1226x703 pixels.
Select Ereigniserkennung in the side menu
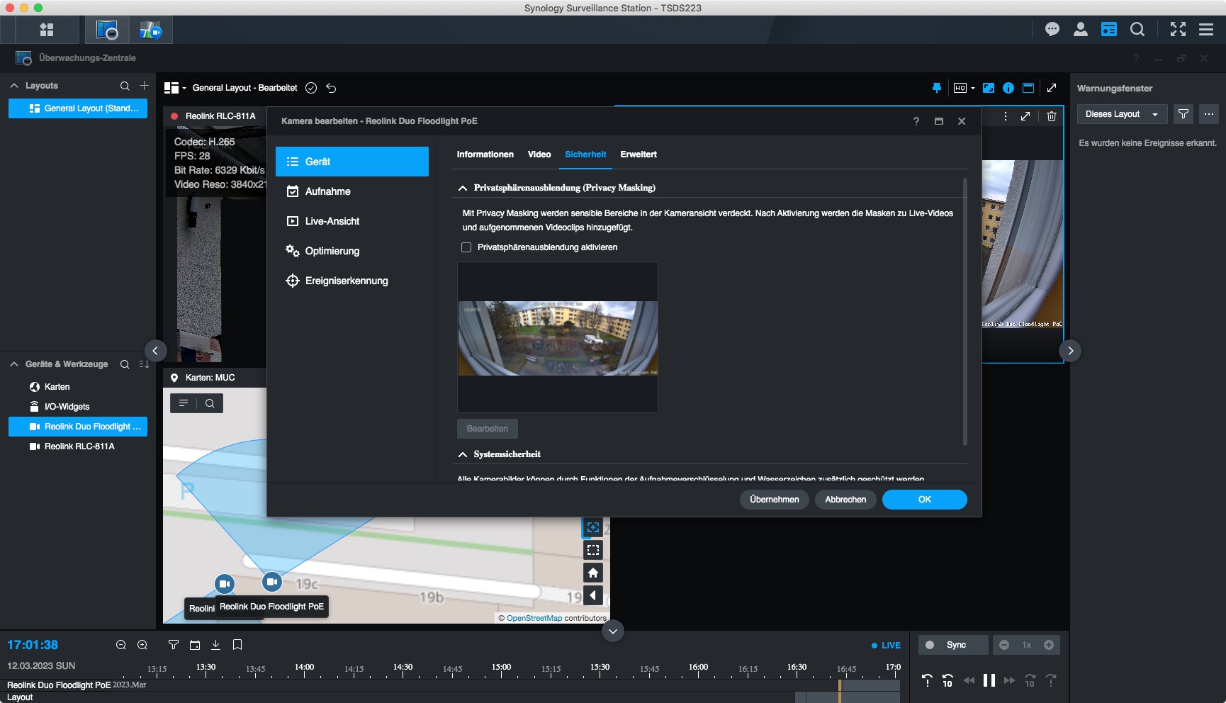347,281
